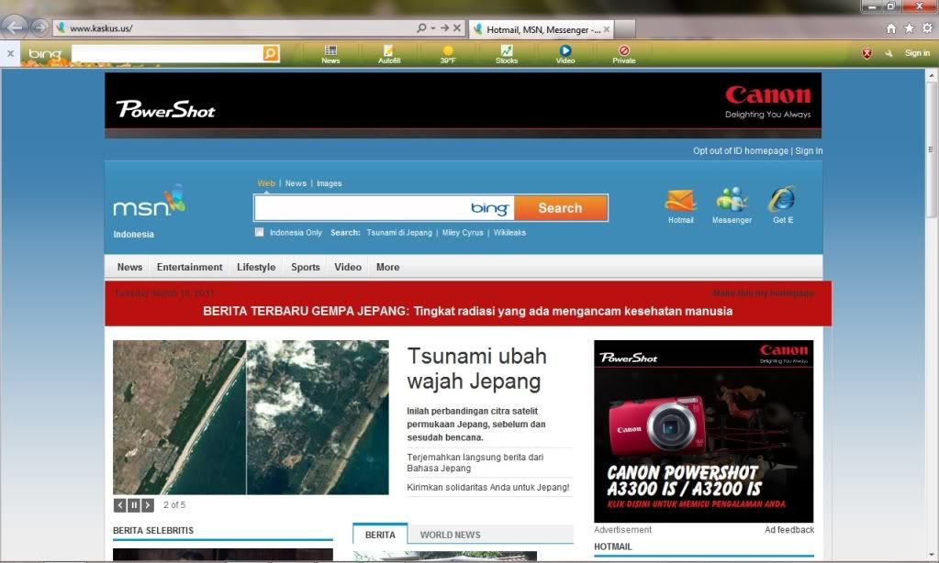The height and width of the screenshot is (563, 939).
Task: Open a new blank tab
Action: pyautogui.click(x=624, y=28)
